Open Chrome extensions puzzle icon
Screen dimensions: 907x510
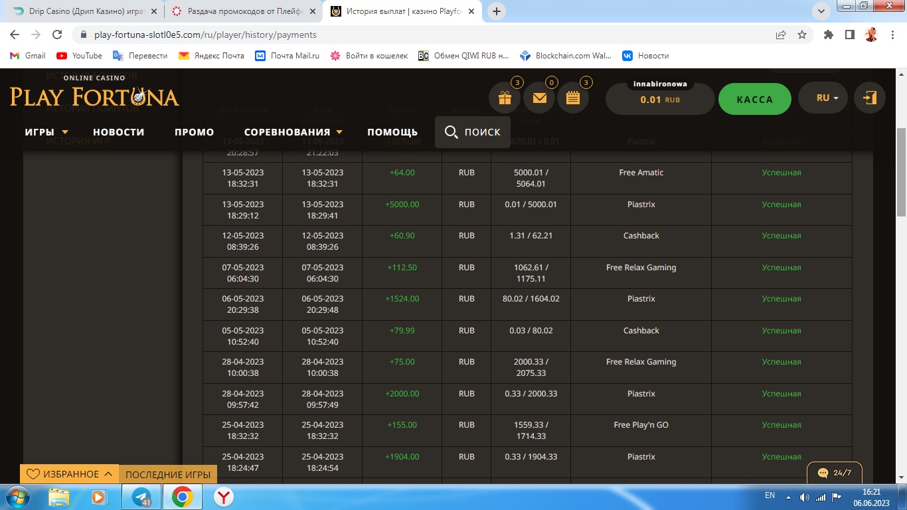(829, 35)
